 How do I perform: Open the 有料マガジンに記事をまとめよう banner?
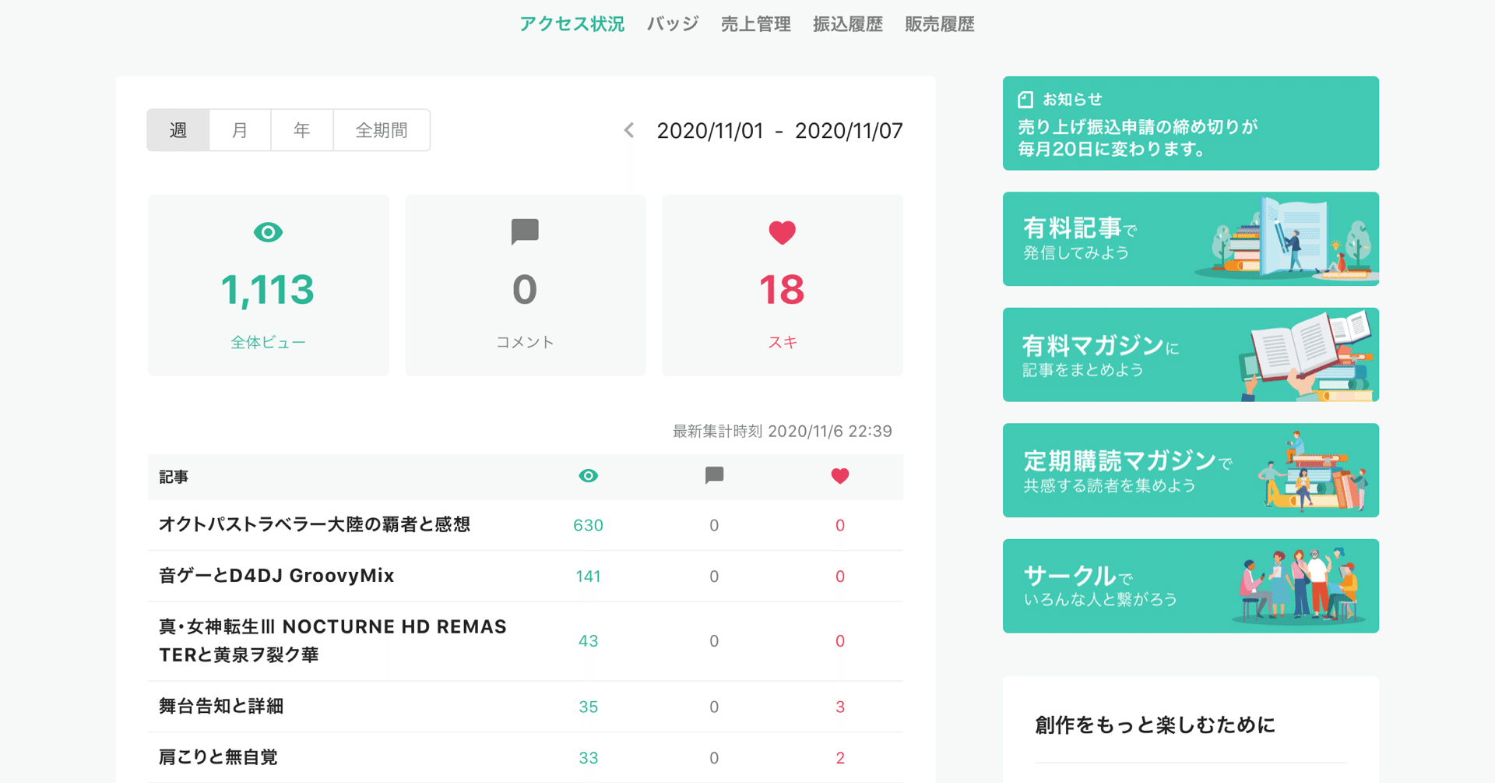click(1191, 354)
